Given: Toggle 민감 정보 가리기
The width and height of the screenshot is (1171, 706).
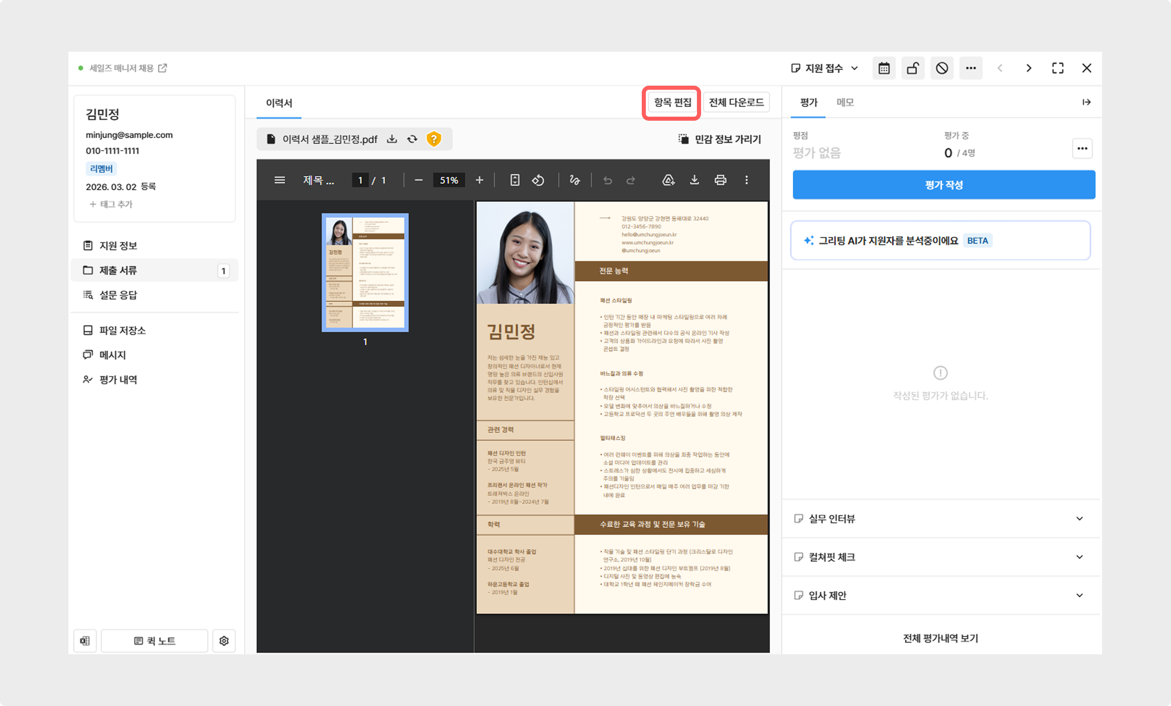Looking at the screenshot, I should point(720,139).
